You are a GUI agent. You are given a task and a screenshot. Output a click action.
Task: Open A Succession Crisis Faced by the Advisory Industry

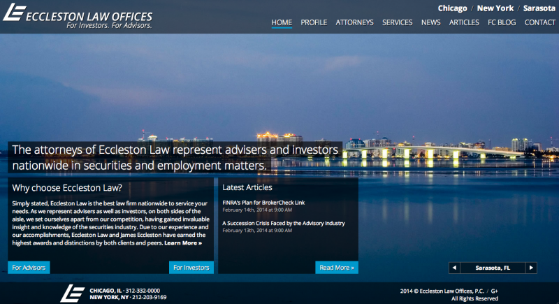coord(284,223)
